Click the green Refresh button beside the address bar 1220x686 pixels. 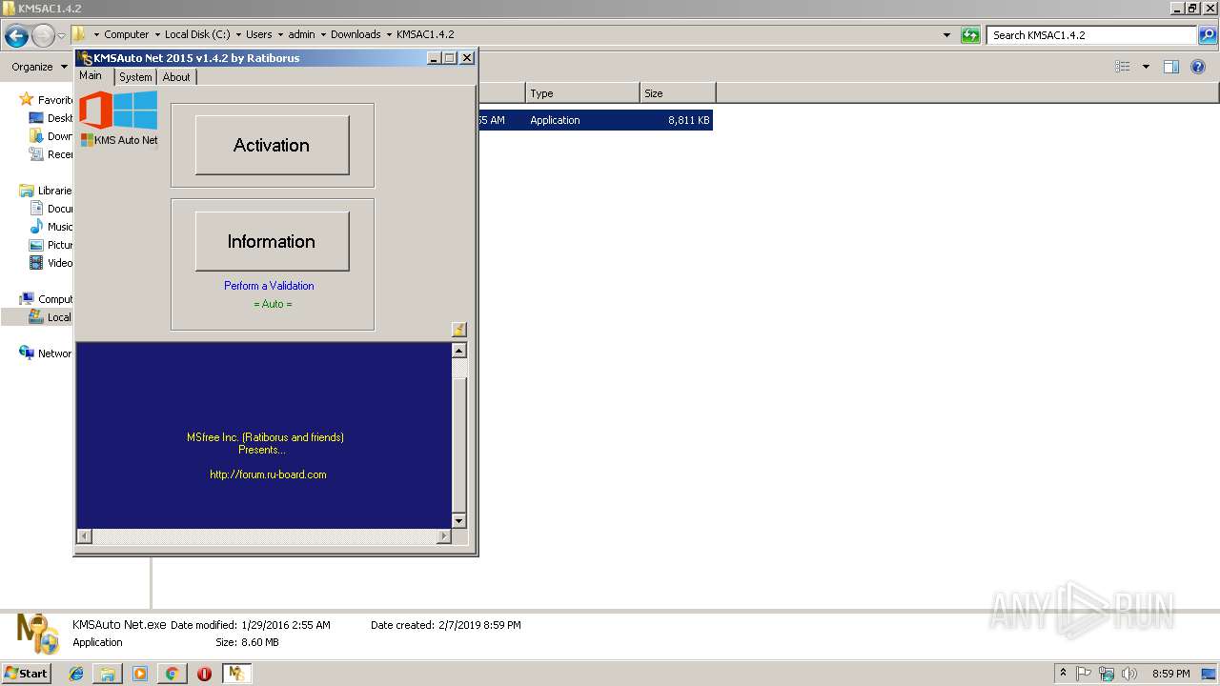click(x=970, y=35)
